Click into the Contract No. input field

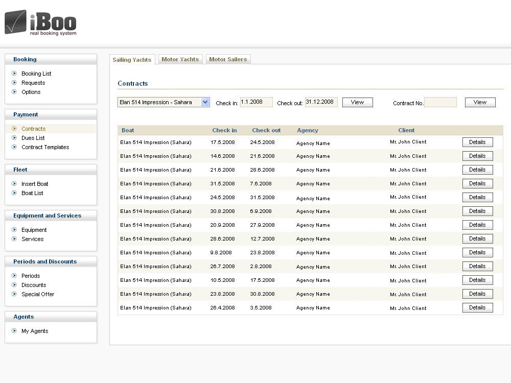click(x=440, y=102)
